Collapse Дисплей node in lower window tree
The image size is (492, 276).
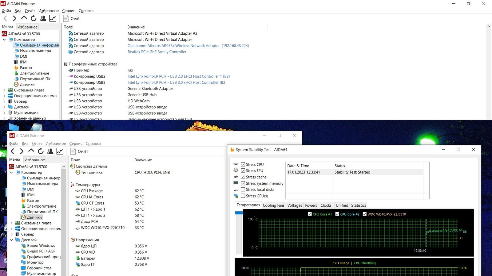[11, 240]
